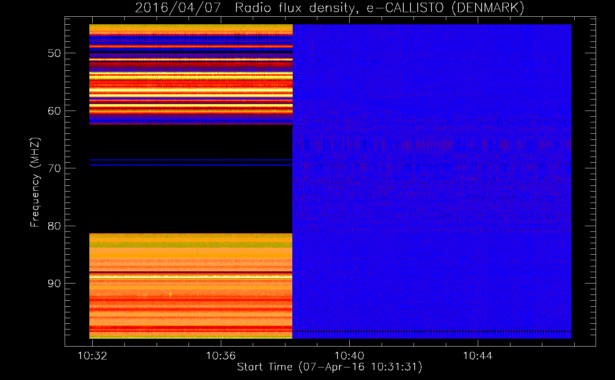Click the bright yellow band near 89 MHz
This screenshot has width=615, height=380.
pyautogui.click(x=191, y=277)
